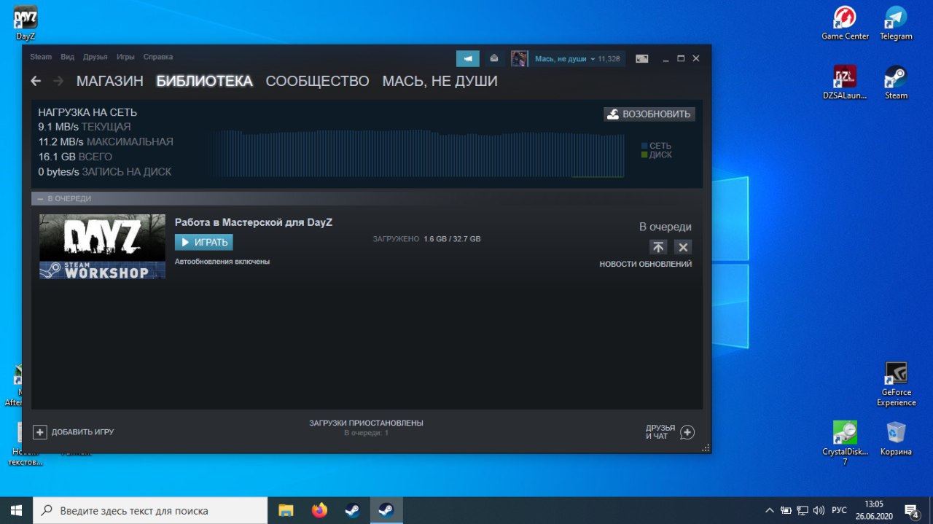This screenshot has width=933, height=524.
Task: Click the Windows taskbar search field
Action: 150,510
